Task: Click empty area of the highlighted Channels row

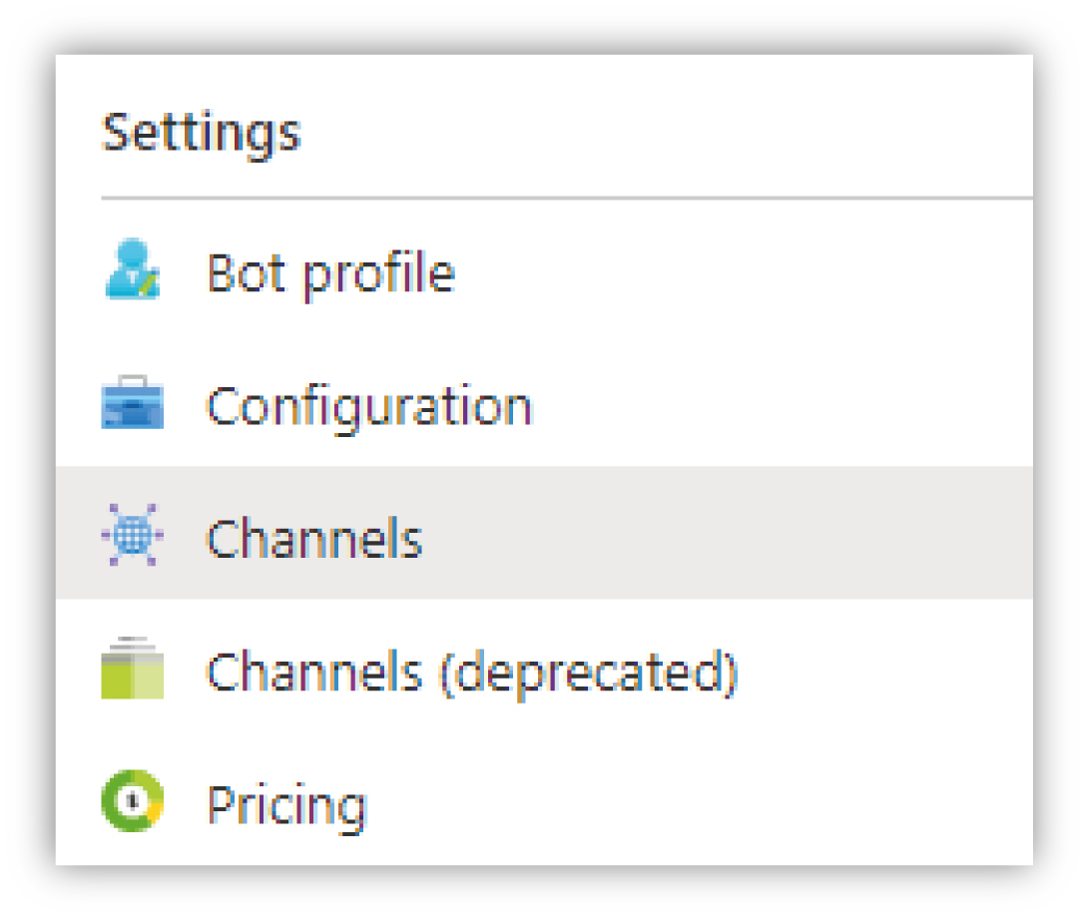Action: (x=728, y=533)
